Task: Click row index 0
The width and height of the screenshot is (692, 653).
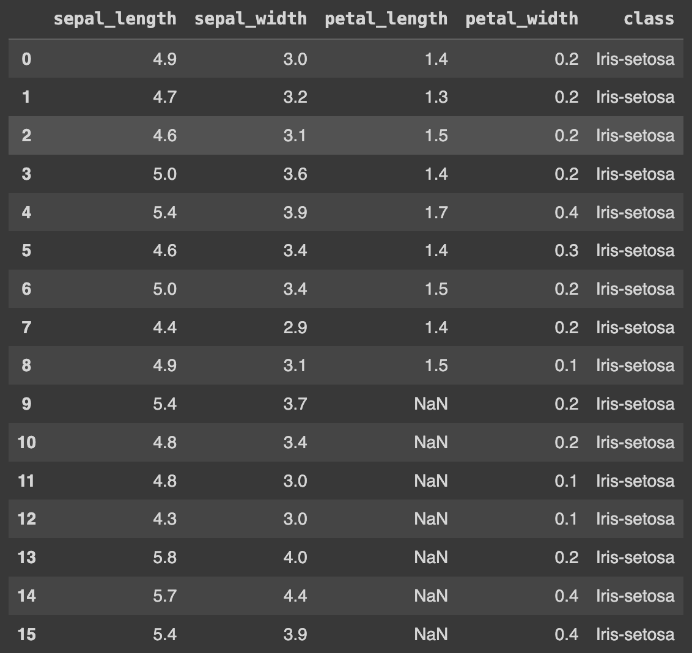Action: [x=26, y=59]
